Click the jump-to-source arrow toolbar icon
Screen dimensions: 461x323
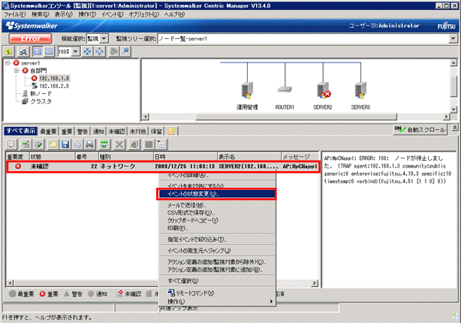pyautogui.click(x=134, y=144)
